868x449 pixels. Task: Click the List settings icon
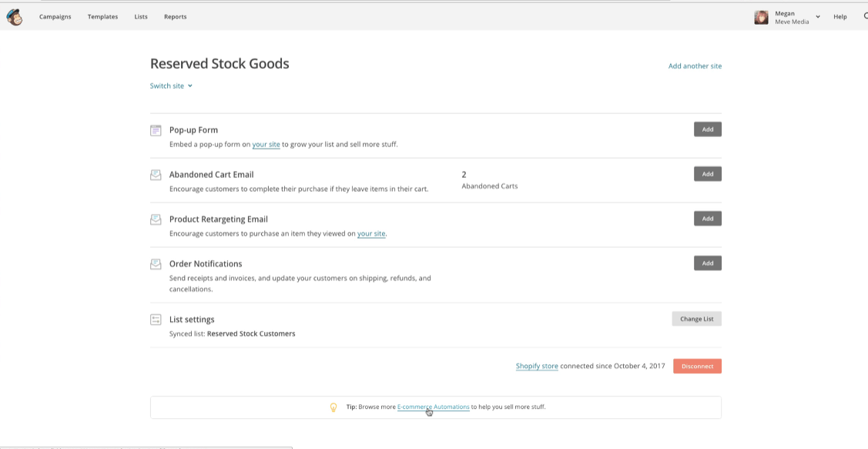pos(156,320)
